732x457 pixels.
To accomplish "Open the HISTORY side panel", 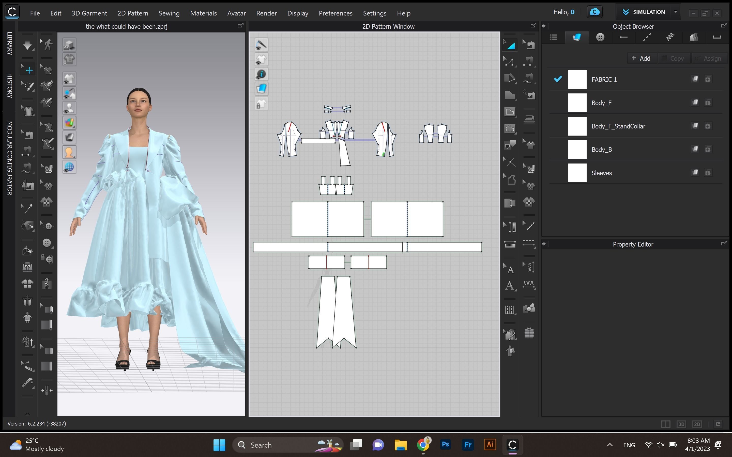I will tap(10, 86).
